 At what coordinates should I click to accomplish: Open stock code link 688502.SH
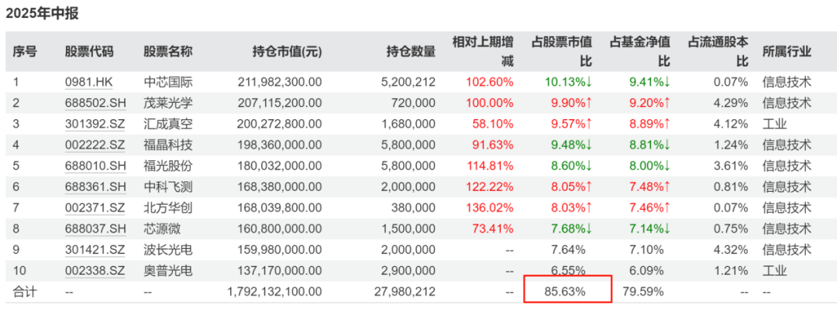point(95,104)
